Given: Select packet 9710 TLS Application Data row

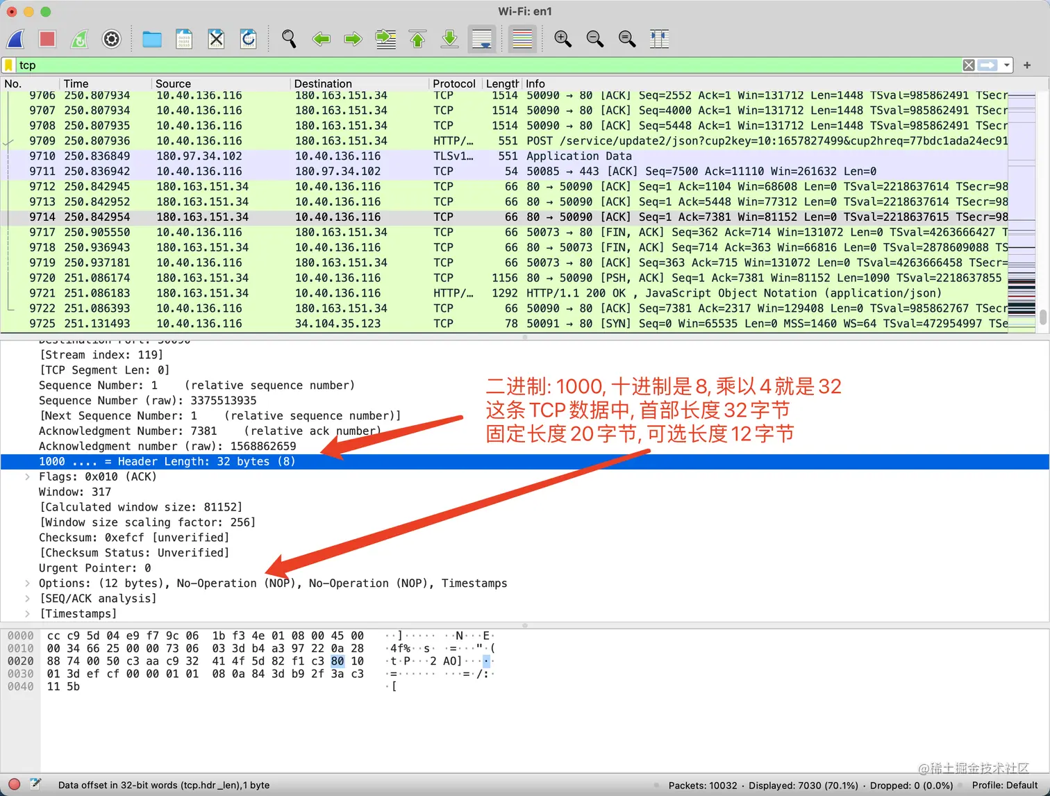Looking at the screenshot, I should pos(504,156).
